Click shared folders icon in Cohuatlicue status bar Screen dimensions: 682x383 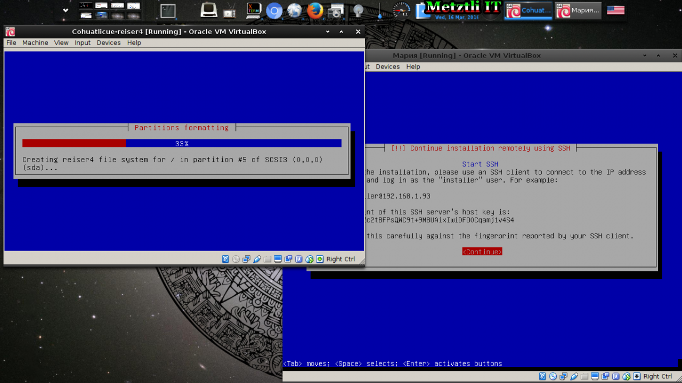point(267,259)
